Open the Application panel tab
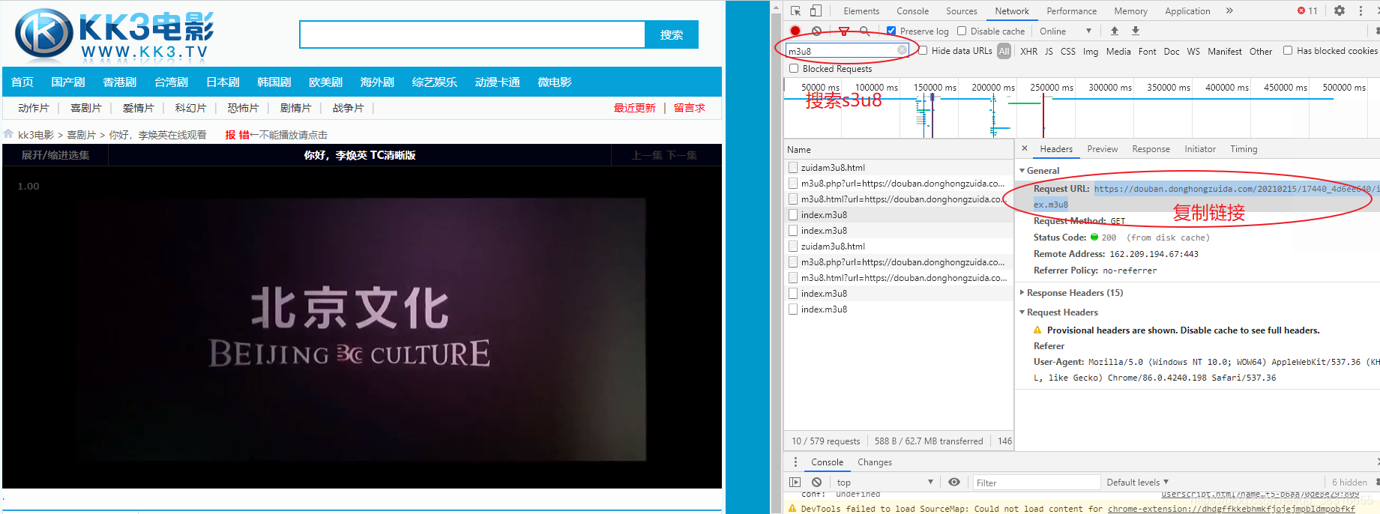Image resolution: width=1380 pixels, height=514 pixels. (1187, 10)
